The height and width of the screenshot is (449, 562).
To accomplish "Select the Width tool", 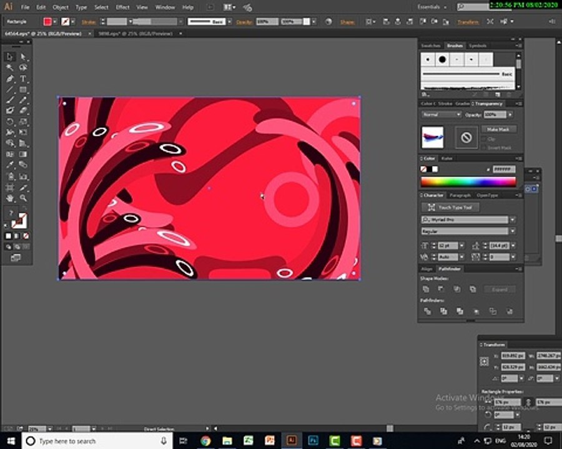I will (9, 132).
